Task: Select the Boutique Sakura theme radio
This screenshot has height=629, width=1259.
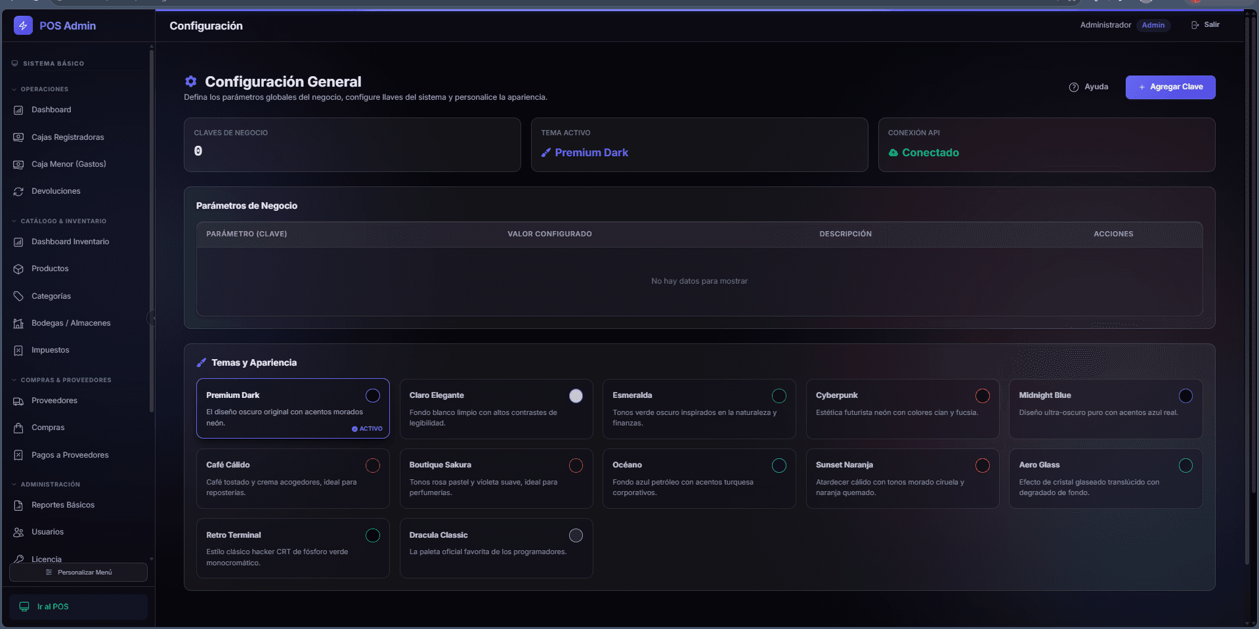Action: [x=576, y=466]
